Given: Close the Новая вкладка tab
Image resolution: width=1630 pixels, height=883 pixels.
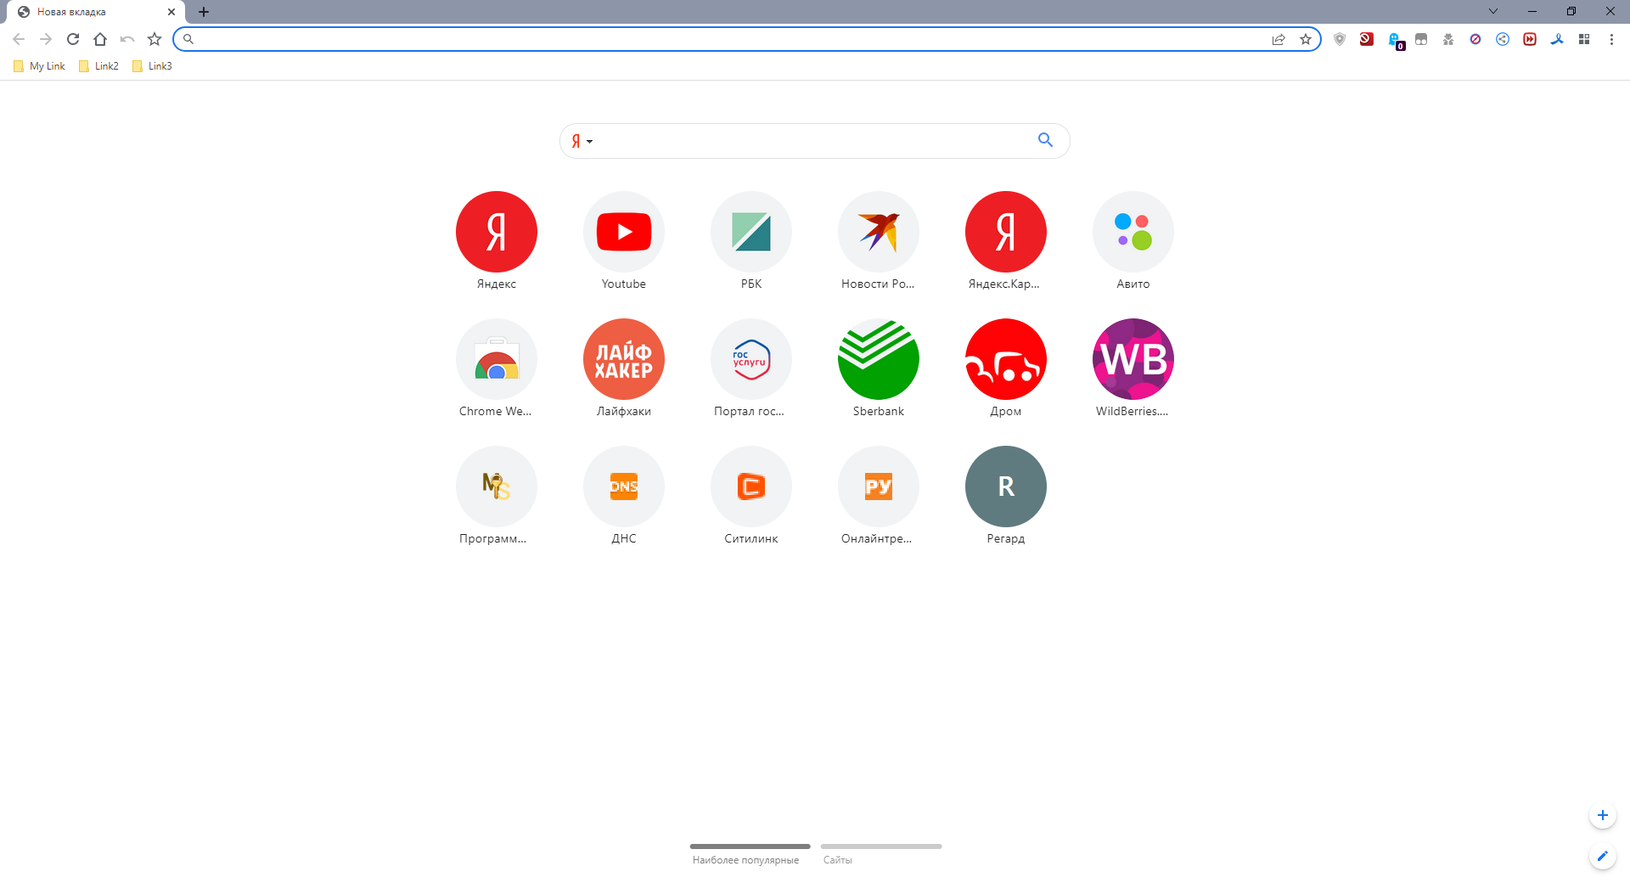Looking at the screenshot, I should [x=171, y=12].
